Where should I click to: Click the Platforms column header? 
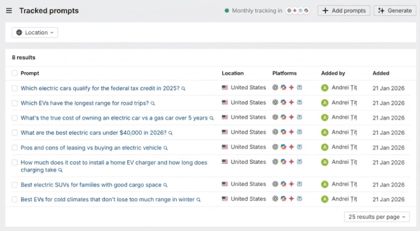(285, 73)
